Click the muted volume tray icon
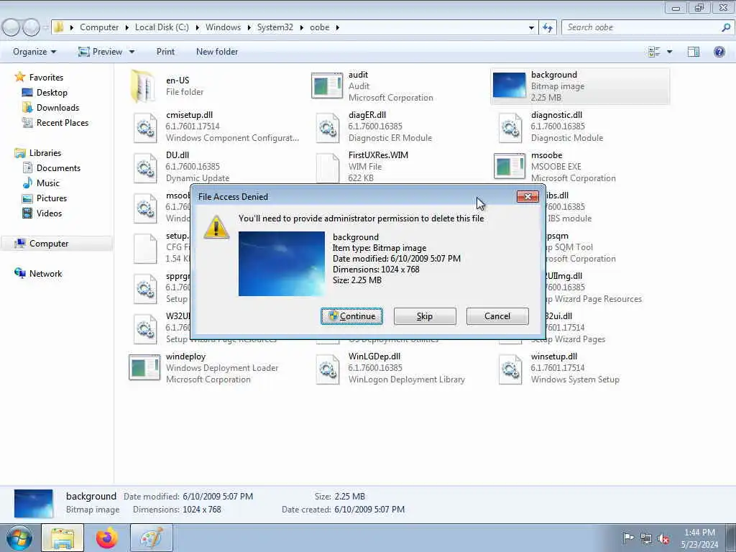This screenshot has height=552, width=736. [x=663, y=538]
